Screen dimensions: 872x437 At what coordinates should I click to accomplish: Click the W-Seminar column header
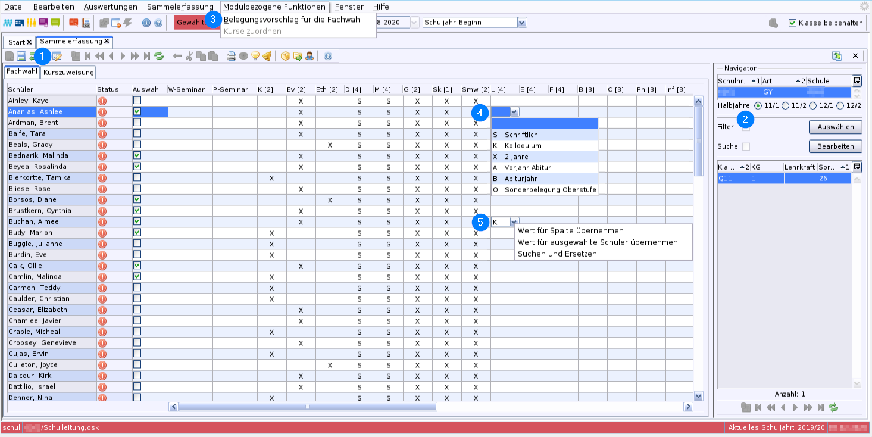point(190,89)
